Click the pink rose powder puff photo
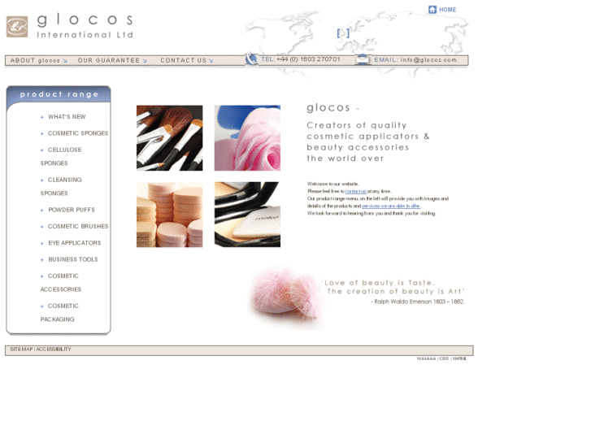 247,138
